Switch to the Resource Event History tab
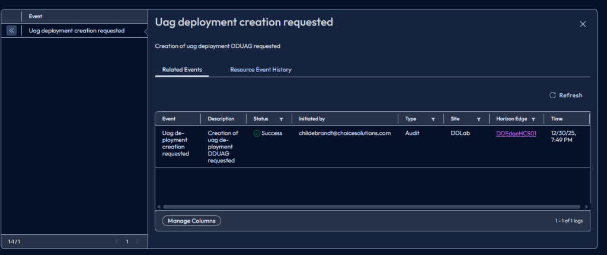Image resolution: width=607 pixels, height=255 pixels. [x=260, y=70]
